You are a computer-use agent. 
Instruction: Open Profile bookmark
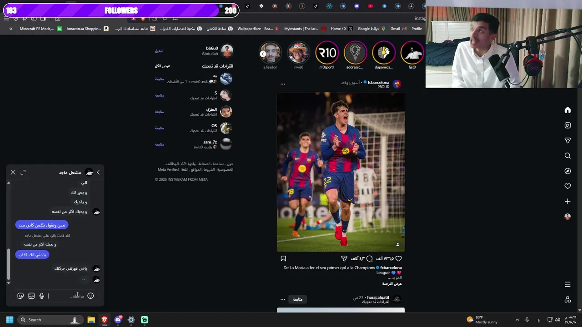click(417, 29)
